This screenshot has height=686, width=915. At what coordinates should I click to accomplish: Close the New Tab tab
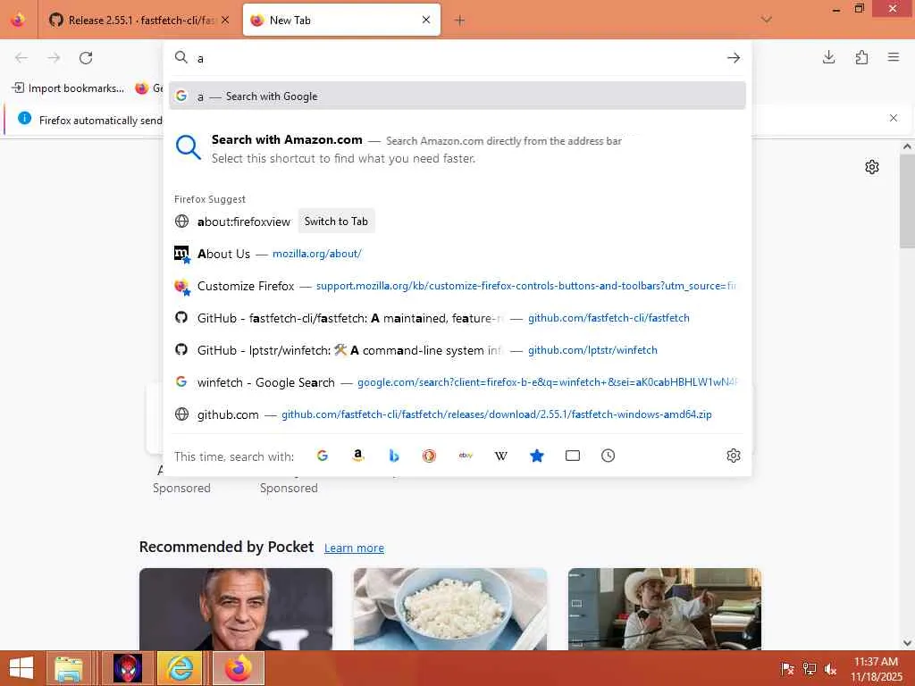[x=426, y=20]
